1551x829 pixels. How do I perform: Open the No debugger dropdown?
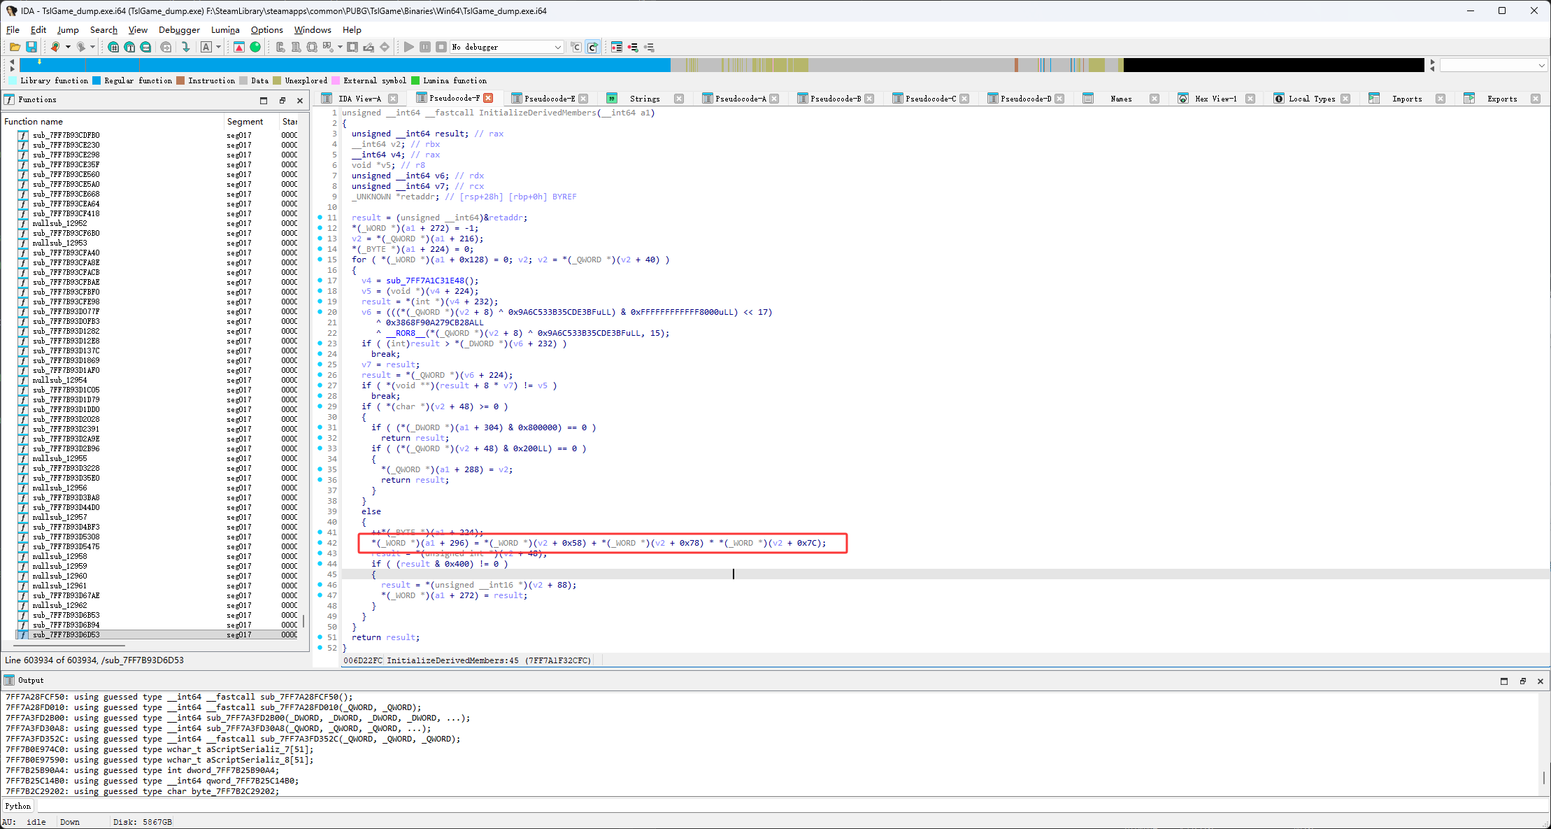[x=557, y=47]
